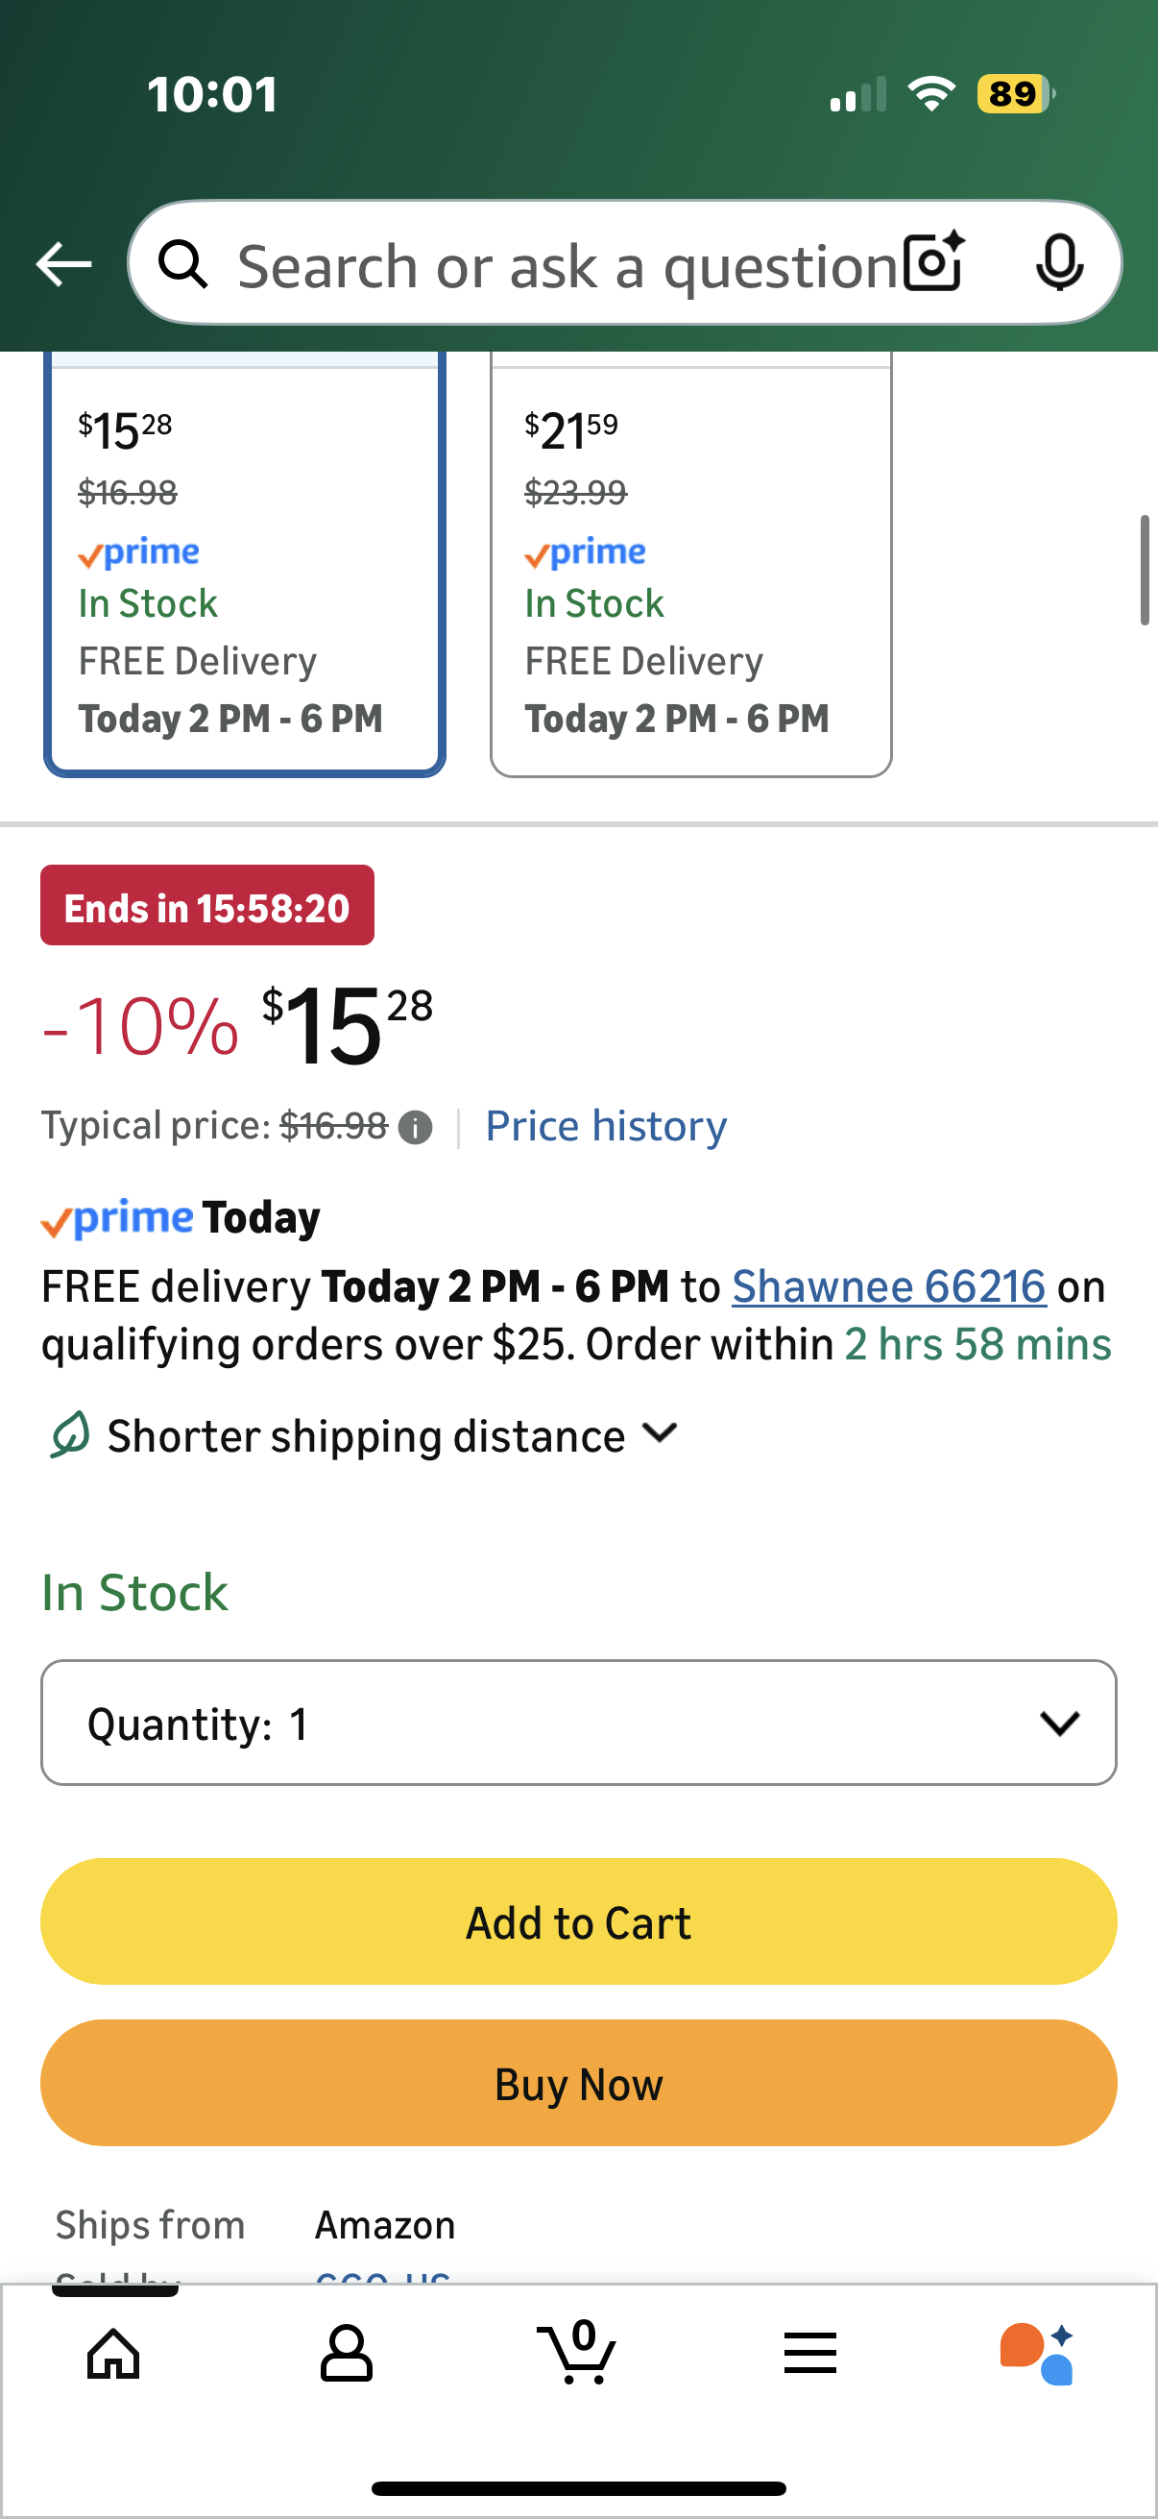Screen dimensions: 1158x2519
Task: Open the Quantity dropdown
Action: point(578,1723)
